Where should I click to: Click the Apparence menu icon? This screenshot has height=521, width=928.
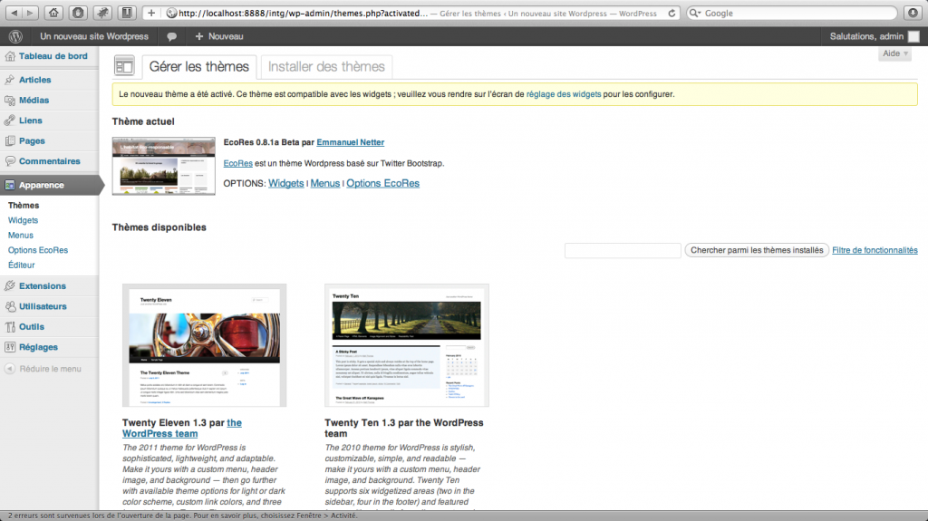click(x=9, y=186)
